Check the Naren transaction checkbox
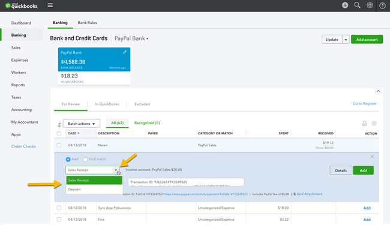 coord(59,145)
